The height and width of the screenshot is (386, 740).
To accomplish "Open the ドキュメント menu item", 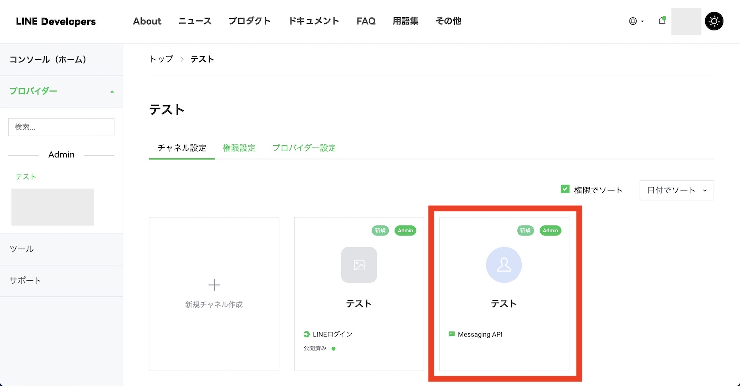I will click(x=314, y=21).
